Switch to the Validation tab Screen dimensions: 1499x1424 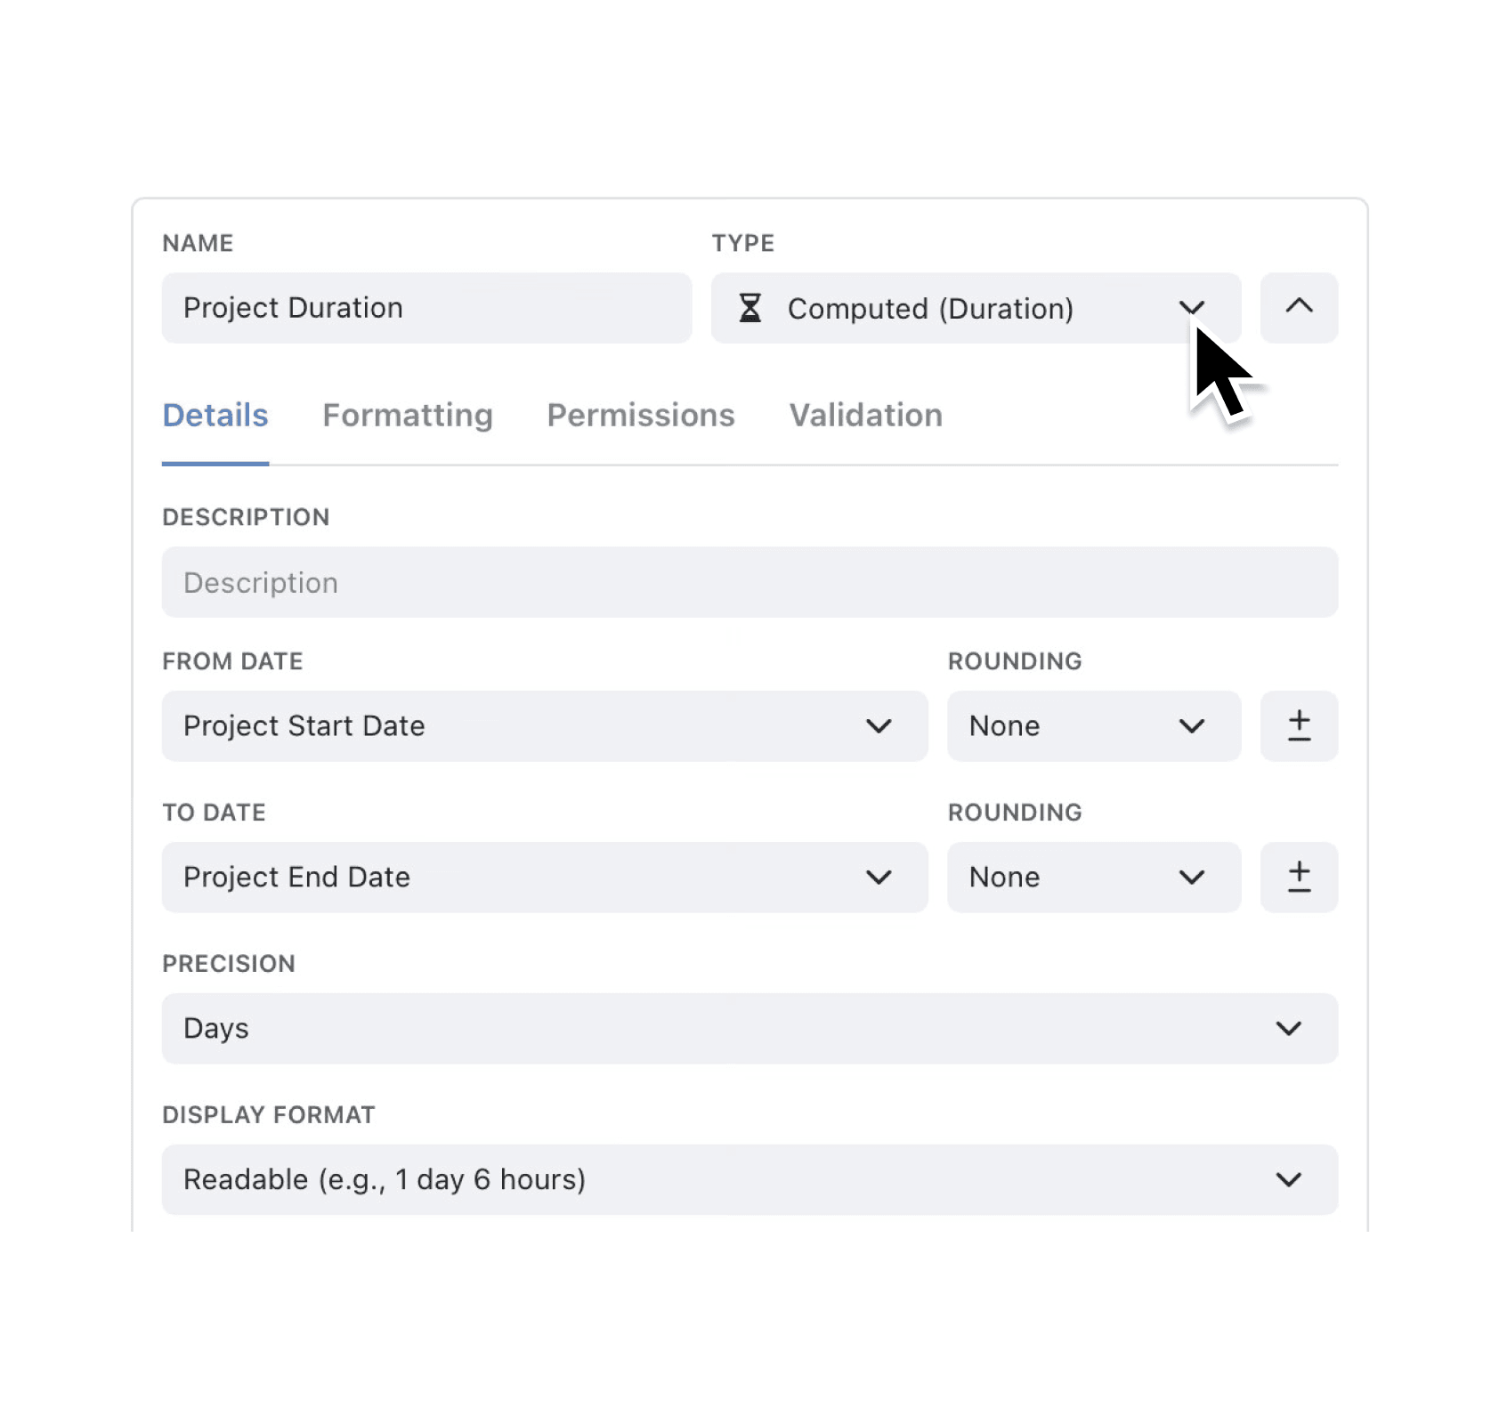pyautogui.click(x=864, y=415)
